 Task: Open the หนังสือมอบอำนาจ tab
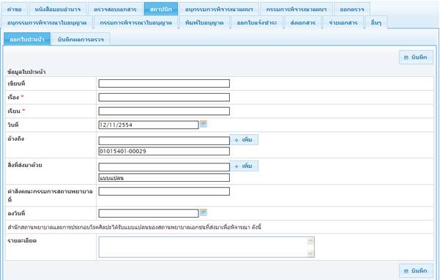(x=58, y=10)
